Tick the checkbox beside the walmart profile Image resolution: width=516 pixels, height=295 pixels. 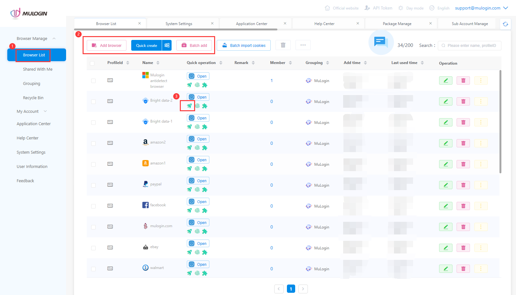click(93, 268)
